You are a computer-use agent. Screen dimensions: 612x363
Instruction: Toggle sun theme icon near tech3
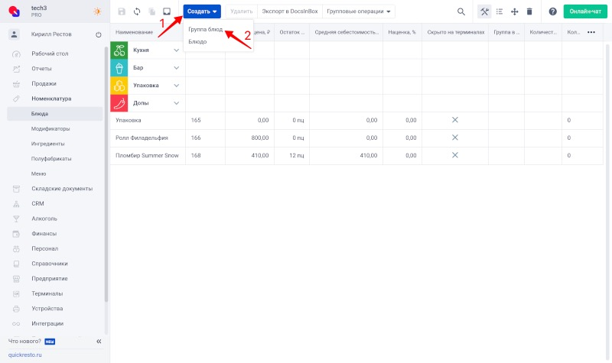97,11
